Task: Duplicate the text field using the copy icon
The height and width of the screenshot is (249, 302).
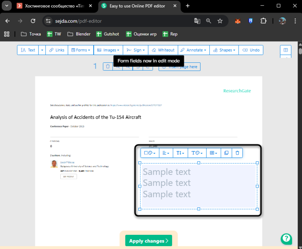Action: (226, 153)
